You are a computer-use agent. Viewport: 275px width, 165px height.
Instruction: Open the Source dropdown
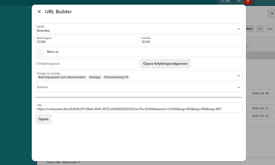coord(139,87)
